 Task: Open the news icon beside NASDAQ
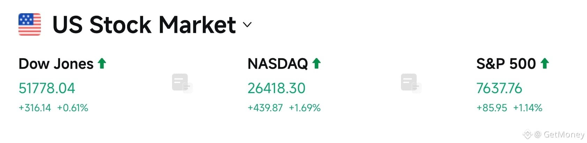click(x=411, y=83)
